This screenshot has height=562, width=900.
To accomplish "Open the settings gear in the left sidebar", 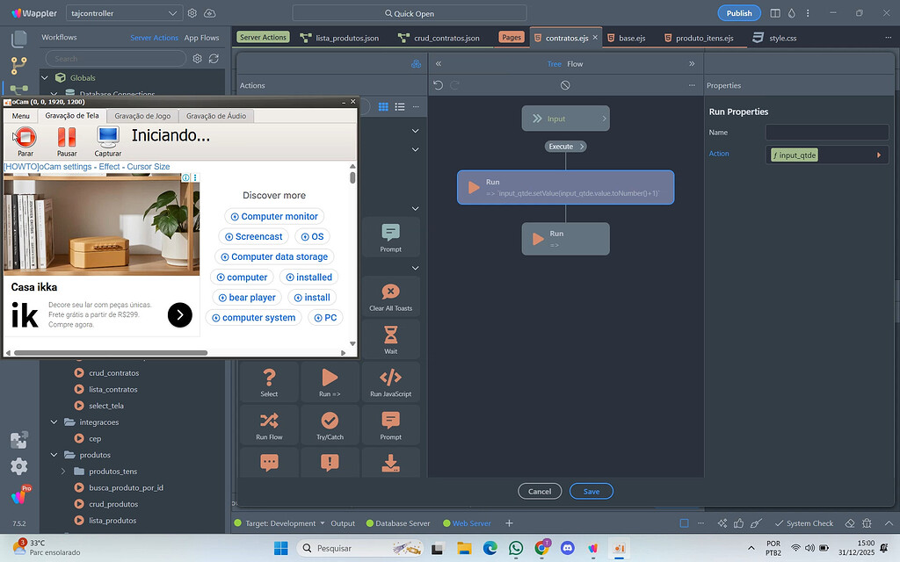I will tap(19, 466).
